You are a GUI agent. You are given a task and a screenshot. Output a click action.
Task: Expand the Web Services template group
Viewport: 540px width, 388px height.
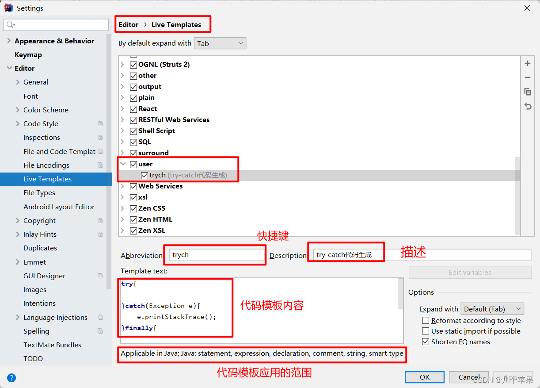[123, 186]
